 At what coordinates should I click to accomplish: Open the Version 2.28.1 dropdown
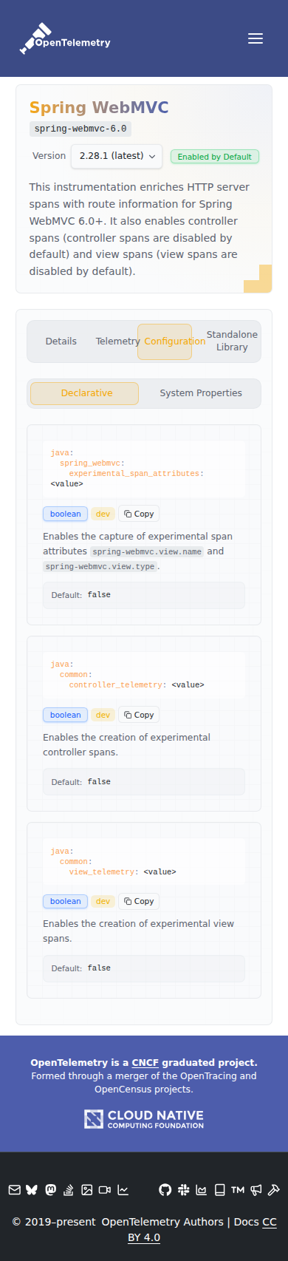point(117,157)
